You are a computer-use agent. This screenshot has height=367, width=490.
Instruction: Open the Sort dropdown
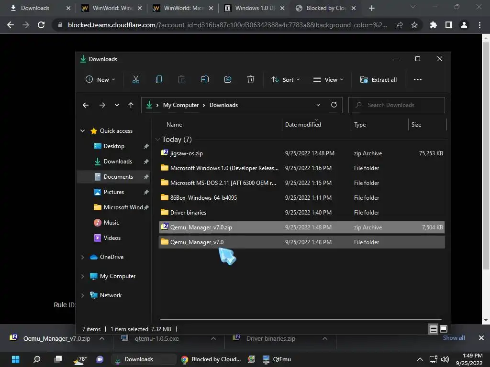tap(286, 80)
